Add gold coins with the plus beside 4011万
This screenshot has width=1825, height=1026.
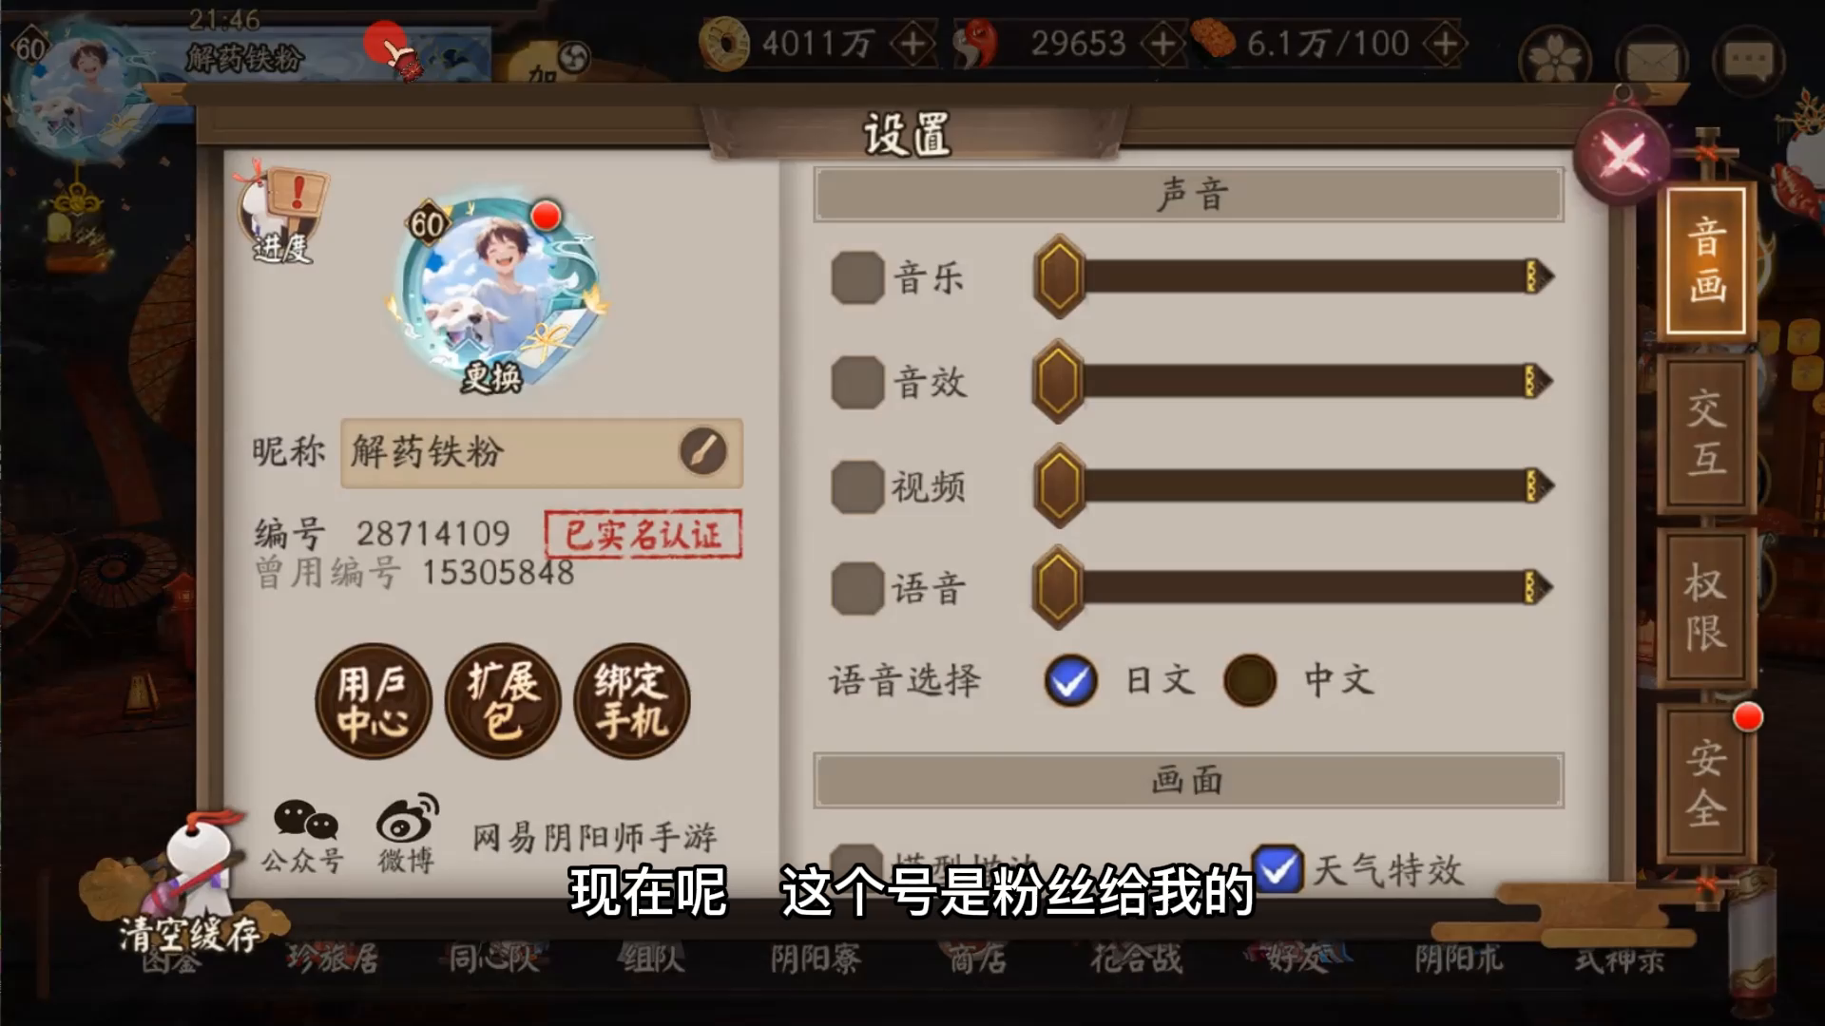click(913, 44)
